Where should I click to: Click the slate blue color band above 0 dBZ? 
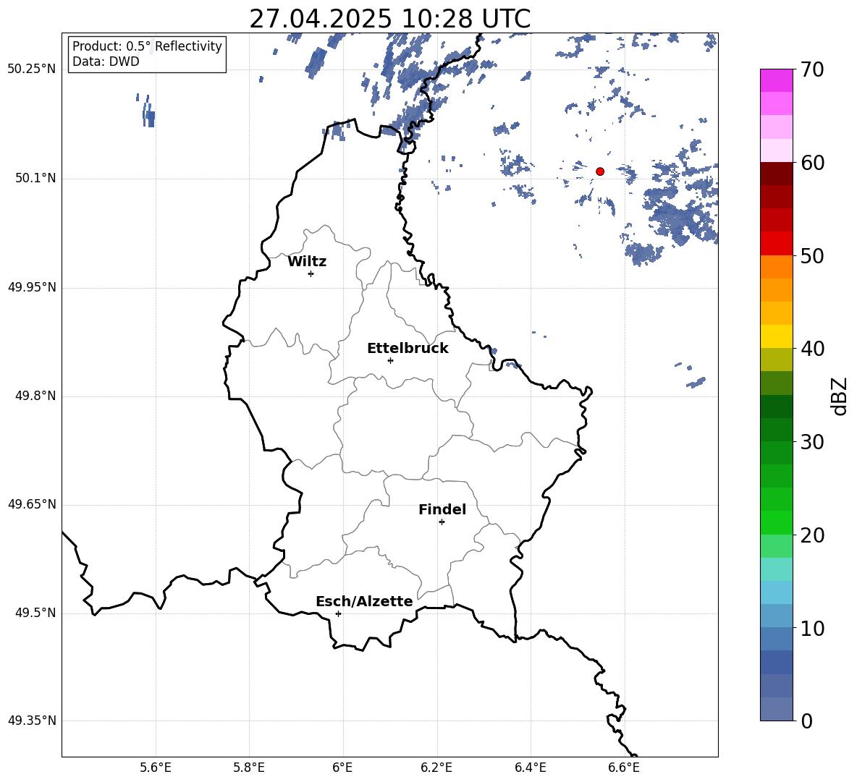coord(776,709)
